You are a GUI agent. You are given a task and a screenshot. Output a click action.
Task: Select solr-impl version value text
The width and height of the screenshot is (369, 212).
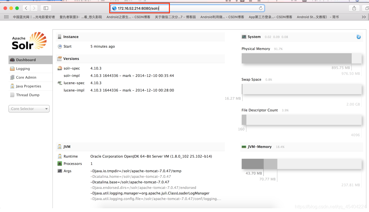tap(132, 75)
